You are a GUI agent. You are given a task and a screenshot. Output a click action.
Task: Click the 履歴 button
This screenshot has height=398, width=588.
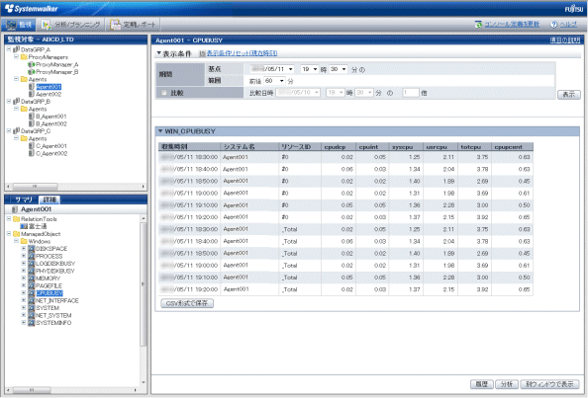(x=482, y=384)
